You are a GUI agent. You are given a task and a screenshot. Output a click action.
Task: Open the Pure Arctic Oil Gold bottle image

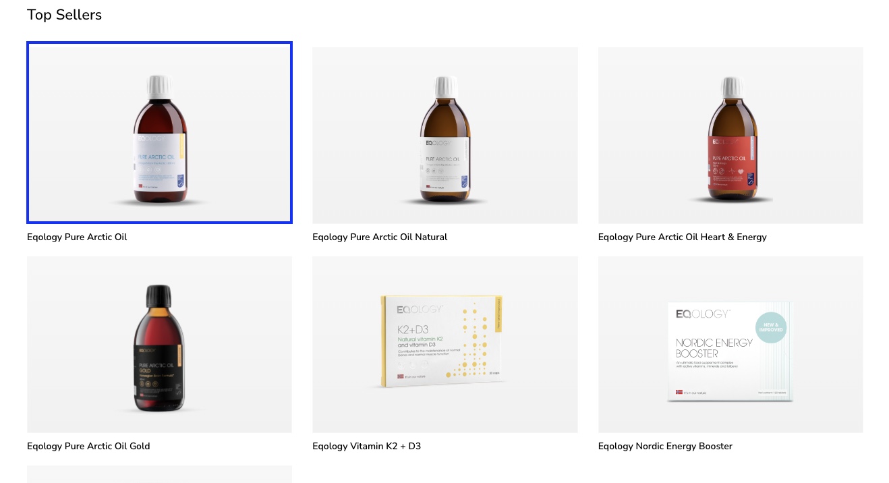[x=159, y=344]
